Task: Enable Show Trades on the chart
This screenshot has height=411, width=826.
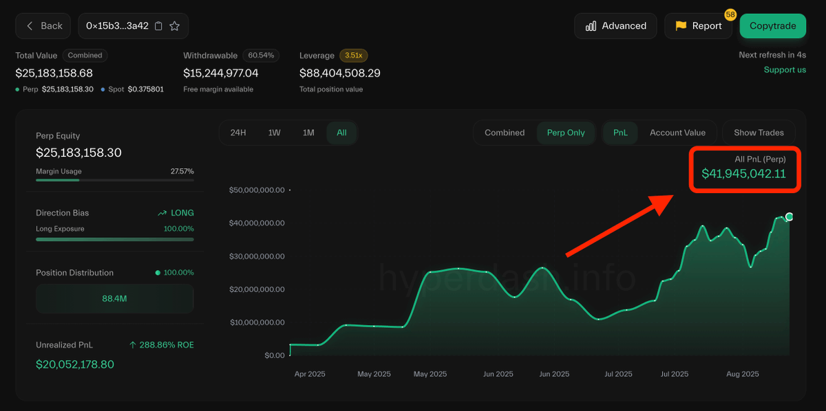Action: 759,133
